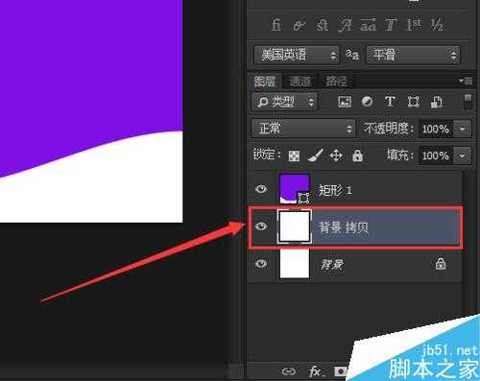Switch to the 通道 tab
Image resolution: width=480 pixels, height=381 pixels.
pos(300,82)
